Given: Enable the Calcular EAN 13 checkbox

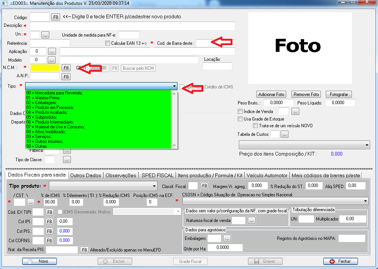Looking at the screenshot, I should click(x=108, y=43).
